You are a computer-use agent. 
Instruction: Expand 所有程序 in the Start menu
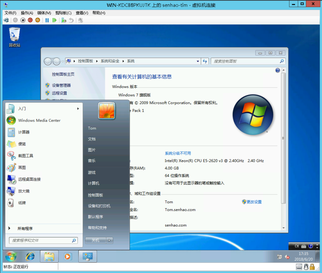[43, 228]
